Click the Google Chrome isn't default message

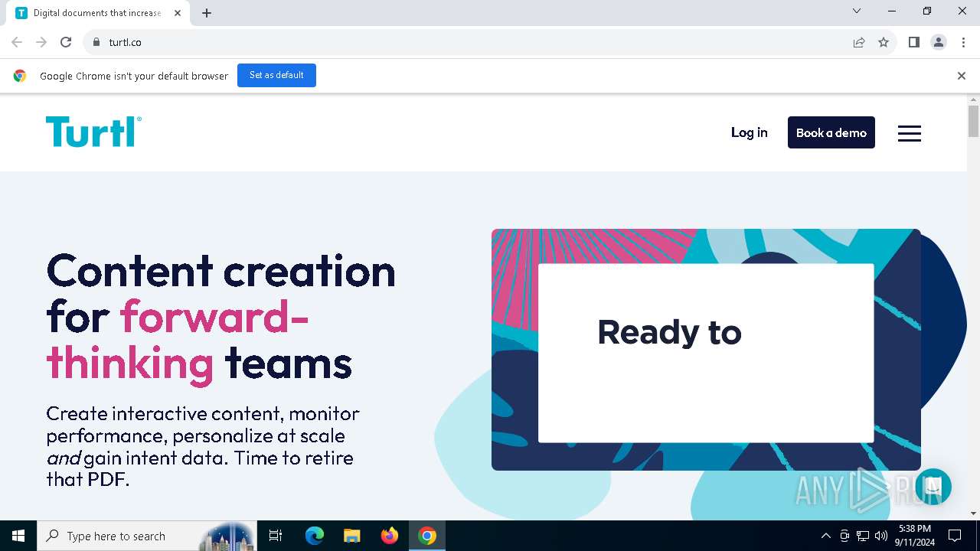[134, 76]
